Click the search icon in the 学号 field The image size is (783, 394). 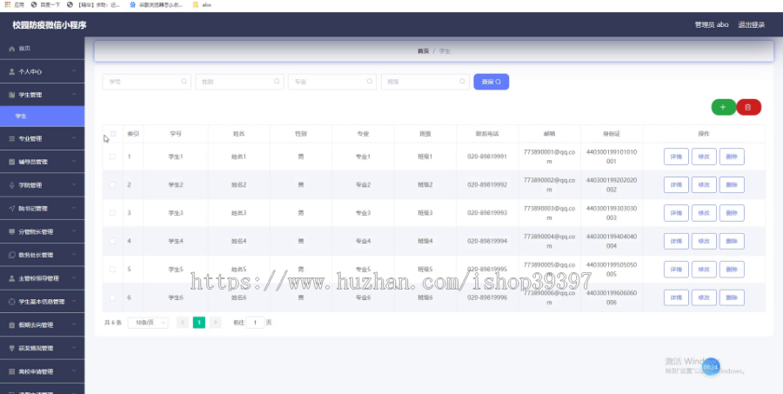pyautogui.click(x=184, y=82)
